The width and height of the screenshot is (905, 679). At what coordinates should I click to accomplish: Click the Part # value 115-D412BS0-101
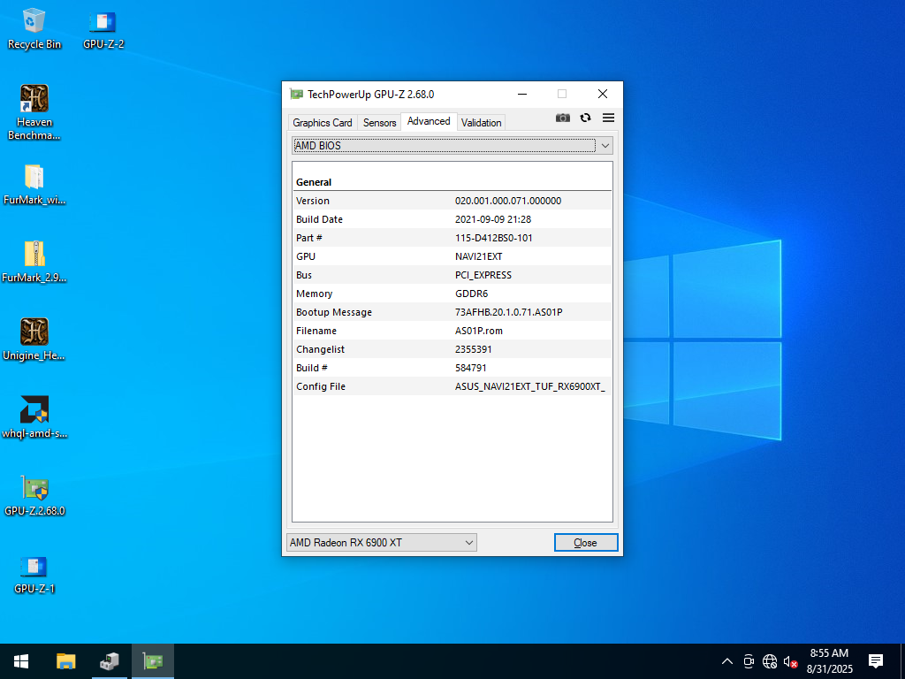coord(493,238)
